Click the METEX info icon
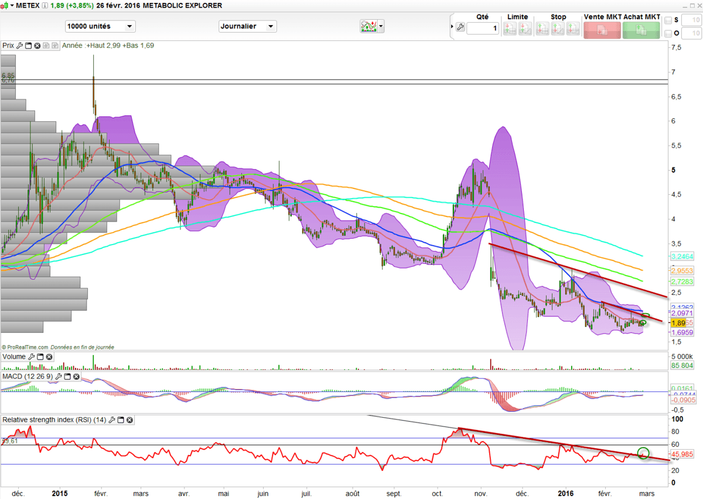703x499 pixels. tap(45, 5)
